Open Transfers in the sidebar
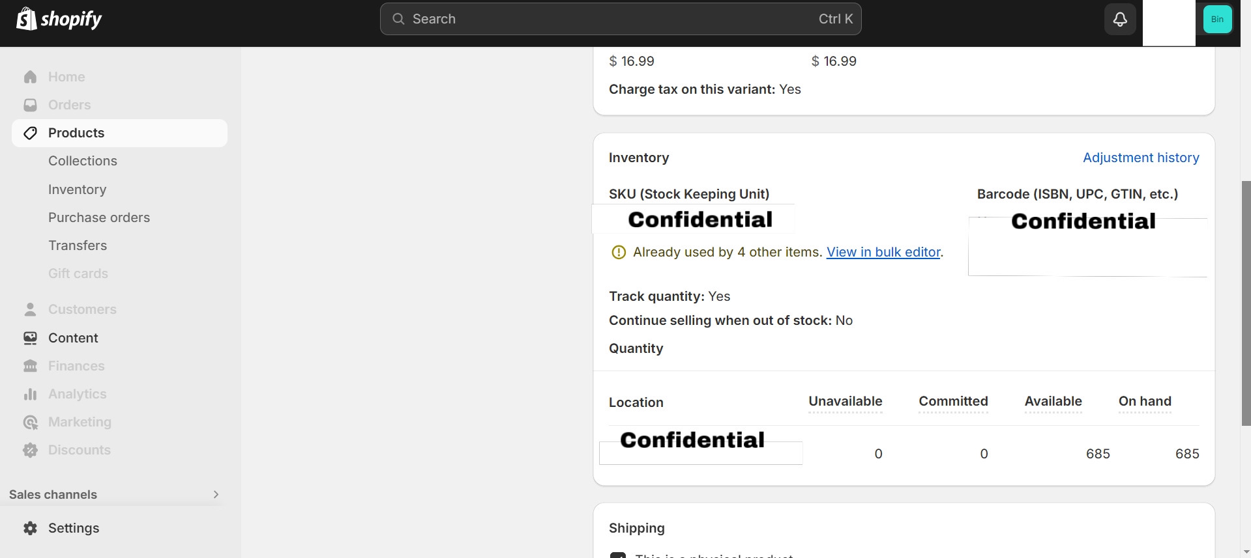 (x=78, y=245)
